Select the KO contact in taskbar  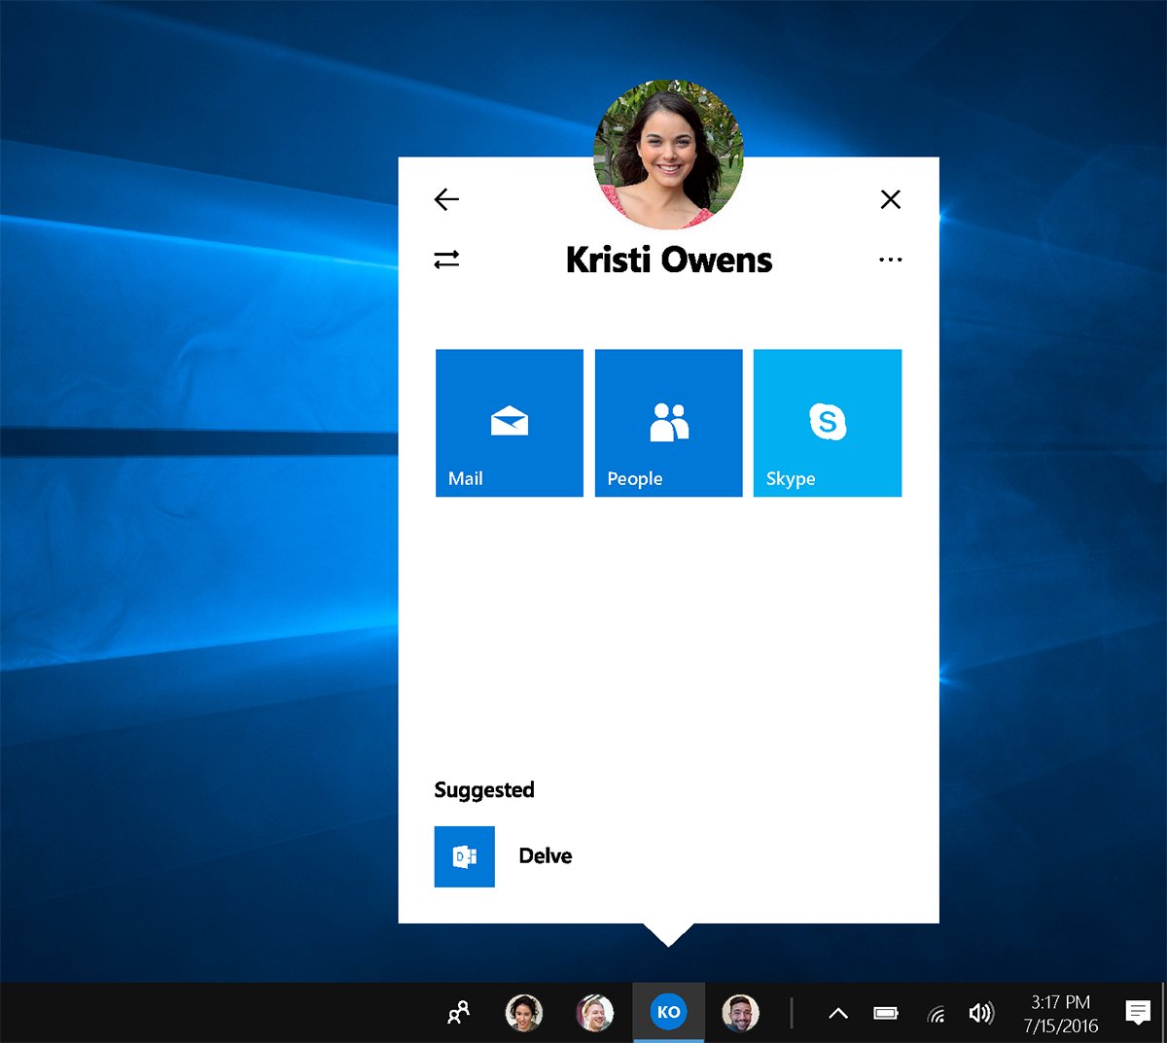point(668,1012)
